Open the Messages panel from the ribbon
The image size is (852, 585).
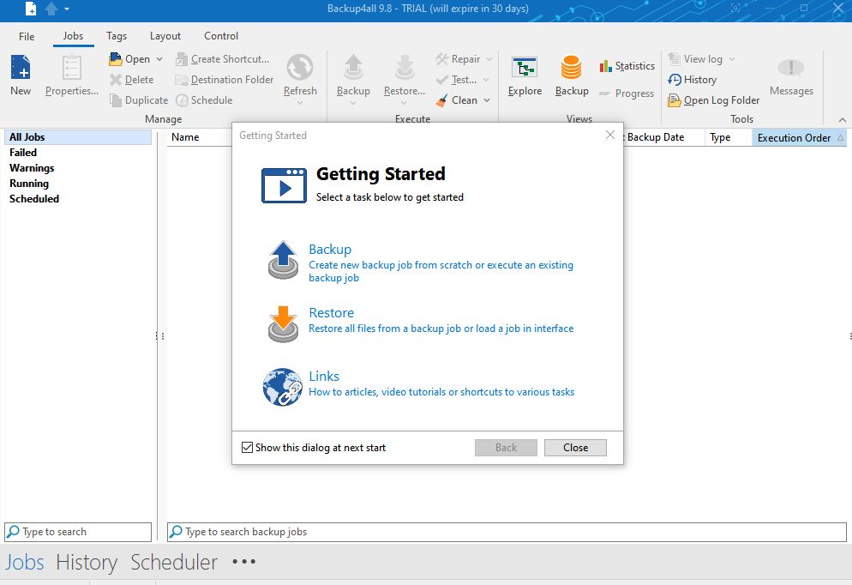[x=791, y=75]
